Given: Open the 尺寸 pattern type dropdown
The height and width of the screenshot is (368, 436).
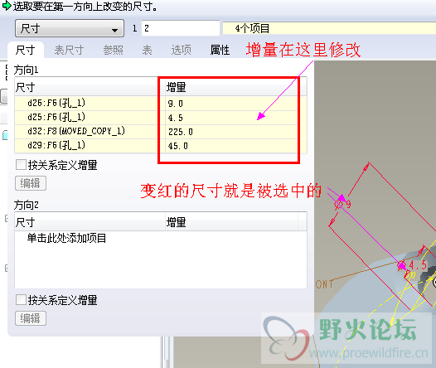Looking at the screenshot, I should (x=70, y=28).
